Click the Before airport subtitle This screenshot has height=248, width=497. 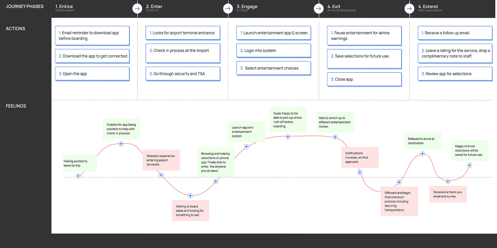click(65, 11)
